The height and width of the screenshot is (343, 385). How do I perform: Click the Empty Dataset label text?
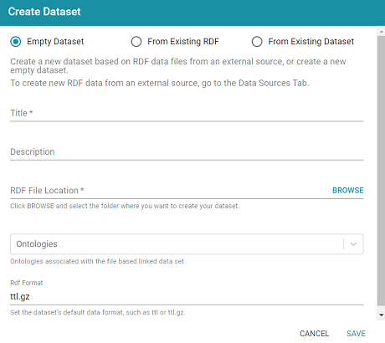(55, 42)
